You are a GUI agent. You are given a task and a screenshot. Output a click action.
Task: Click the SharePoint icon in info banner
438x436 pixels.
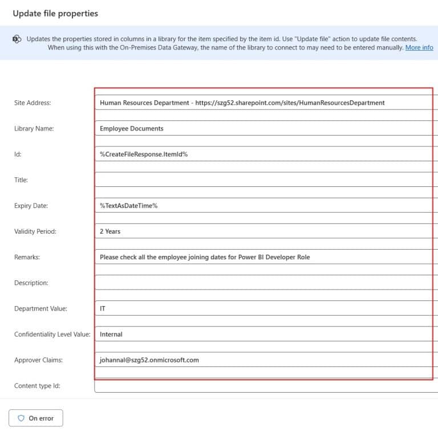(17, 39)
